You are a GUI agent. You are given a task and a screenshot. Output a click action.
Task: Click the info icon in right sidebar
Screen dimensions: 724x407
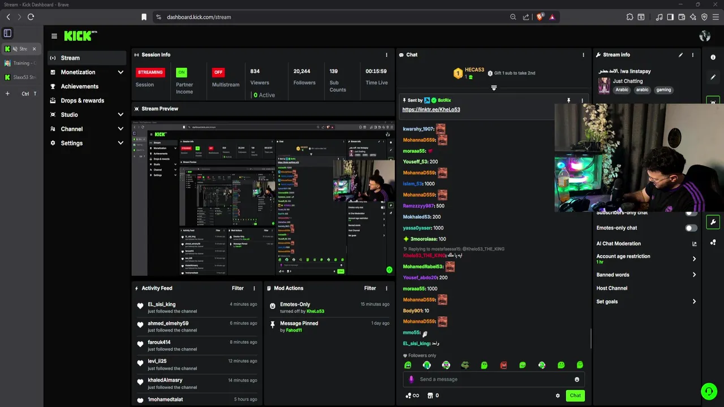pyautogui.click(x=713, y=57)
